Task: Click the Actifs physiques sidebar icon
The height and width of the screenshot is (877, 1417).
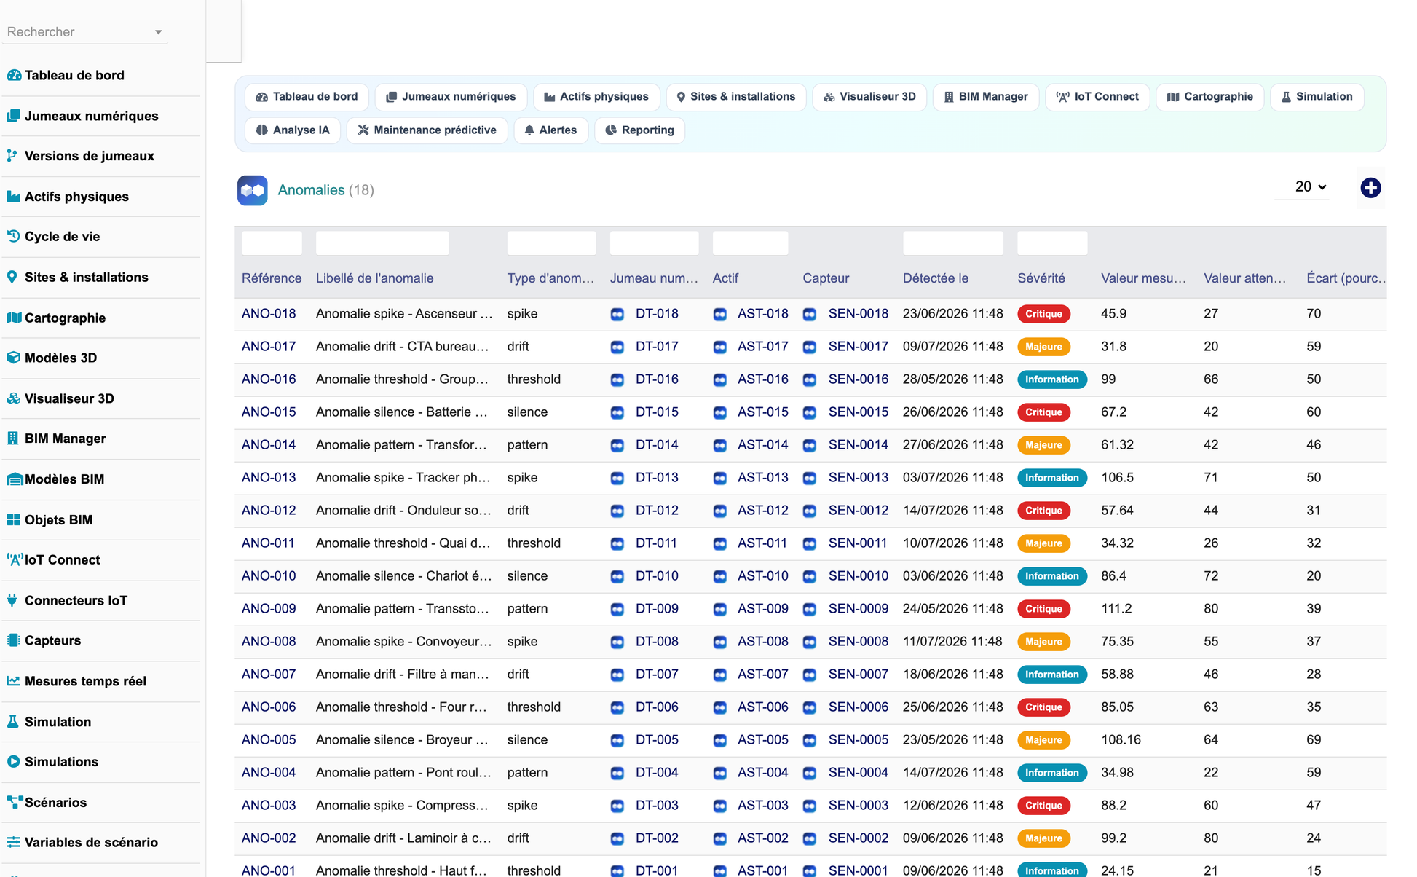Action: pyautogui.click(x=14, y=197)
